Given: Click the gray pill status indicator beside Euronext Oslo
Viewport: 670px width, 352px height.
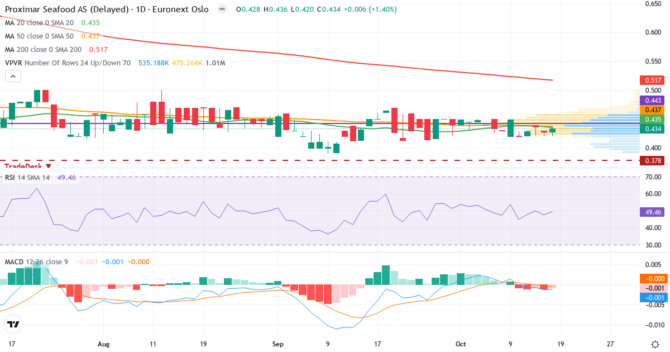Looking at the screenshot, I should point(222,9).
